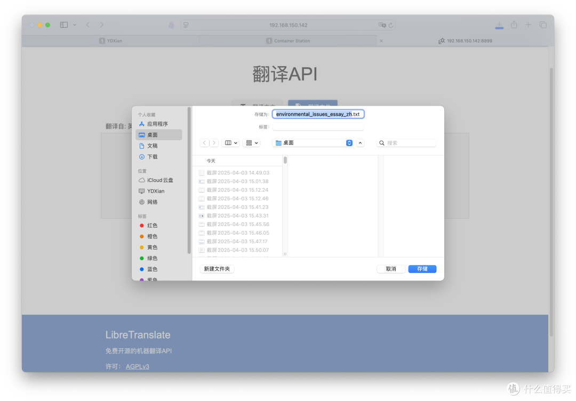The image size is (576, 401).
Task: Go forward with the Safari forward arrow
Action: 102,25
